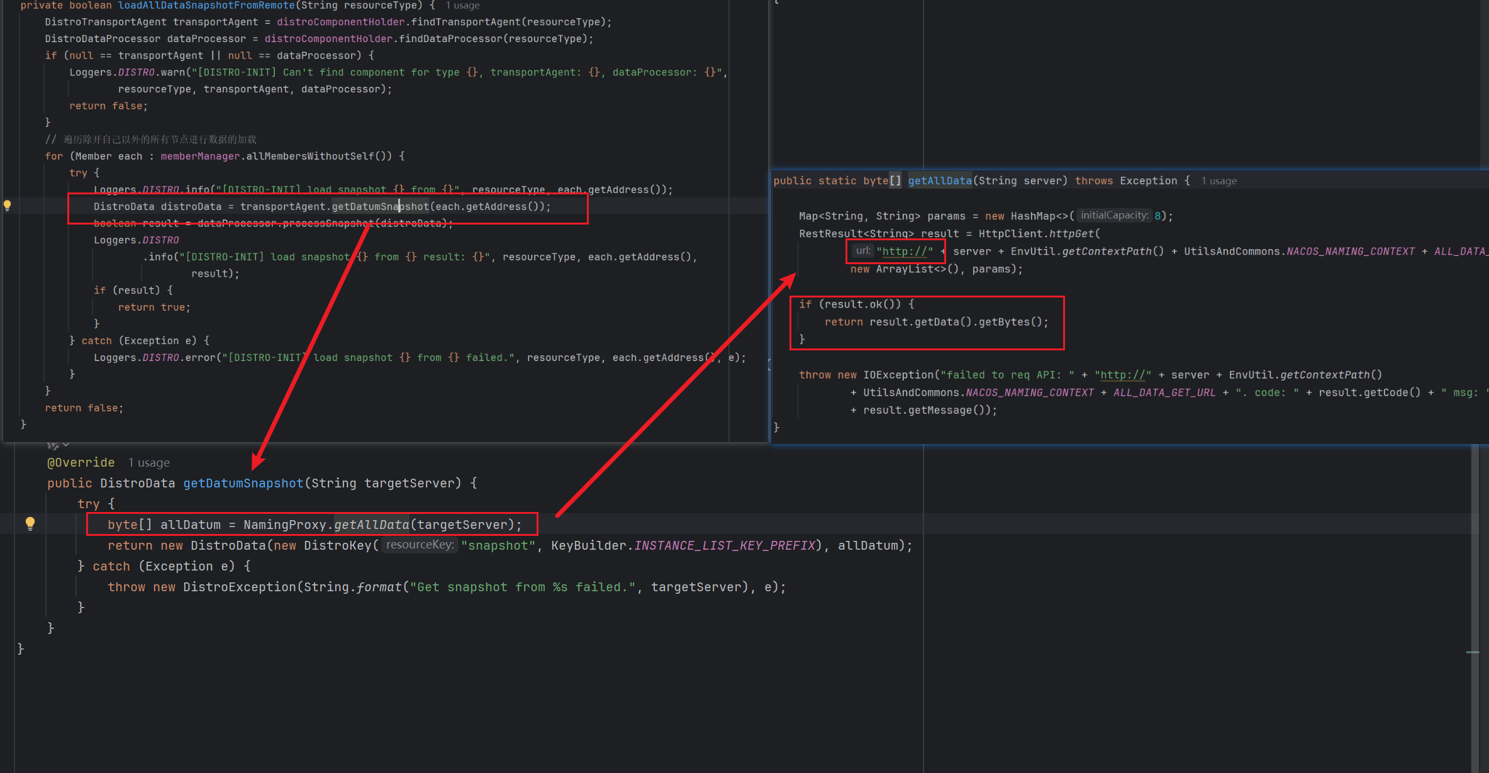The width and height of the screenshot is (1489, 773).
Task: Click the resourceKey: parameter inlay hint
Action: coord(420,545)
